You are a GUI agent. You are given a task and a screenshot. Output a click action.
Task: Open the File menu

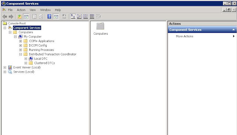(10, 10)
